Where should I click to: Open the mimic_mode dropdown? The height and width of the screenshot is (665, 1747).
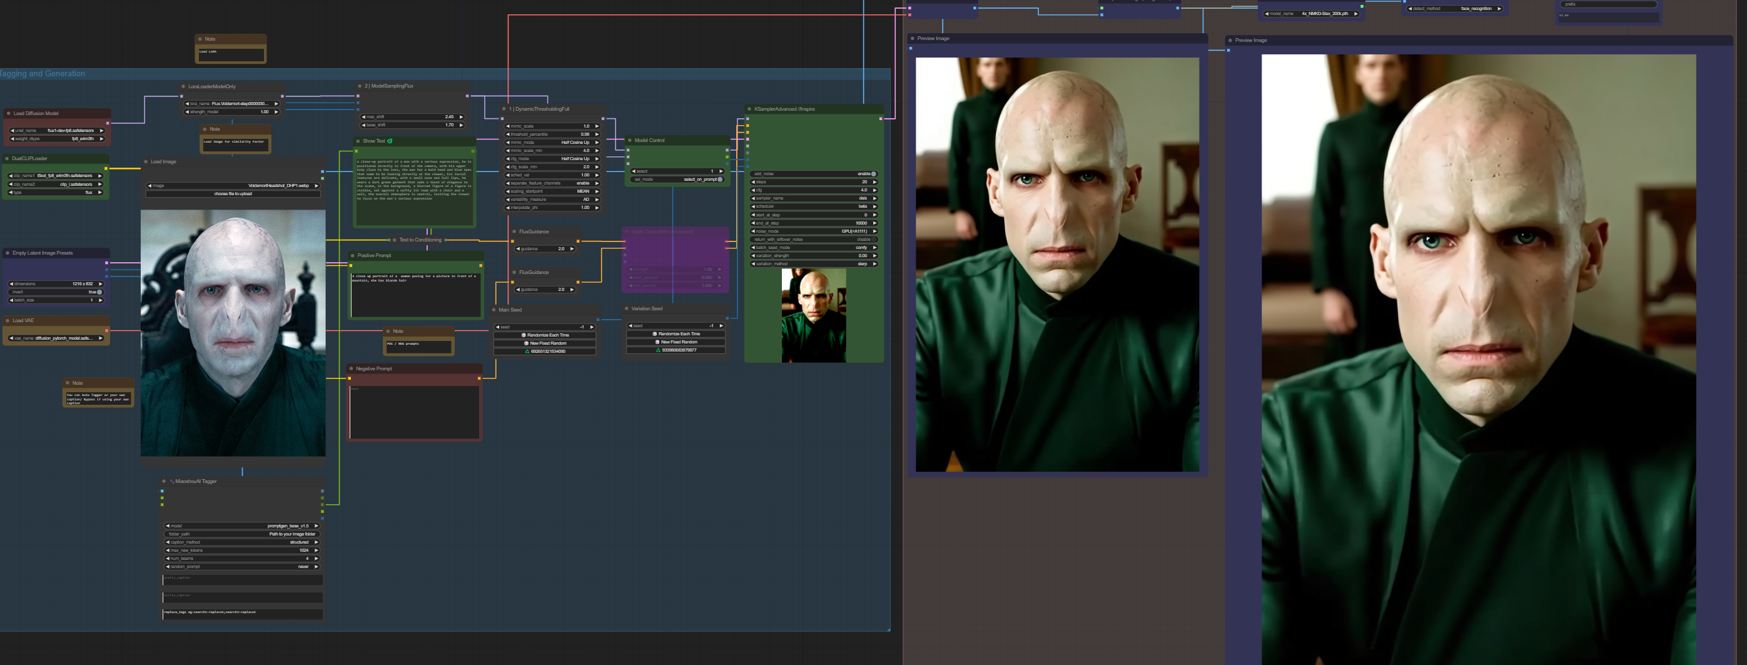pos(552,143)
